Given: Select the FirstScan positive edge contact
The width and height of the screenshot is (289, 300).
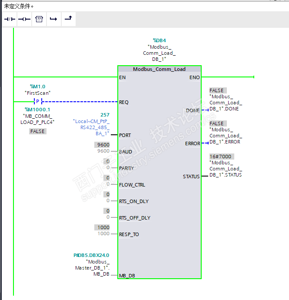Looking at the screenshot, I should click(x=38, y=101).
